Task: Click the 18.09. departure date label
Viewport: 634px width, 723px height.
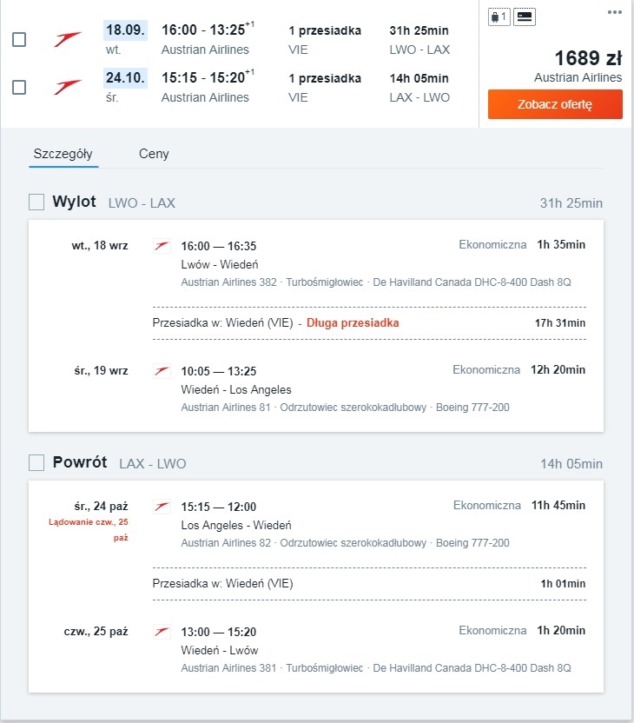Action: 125,30
